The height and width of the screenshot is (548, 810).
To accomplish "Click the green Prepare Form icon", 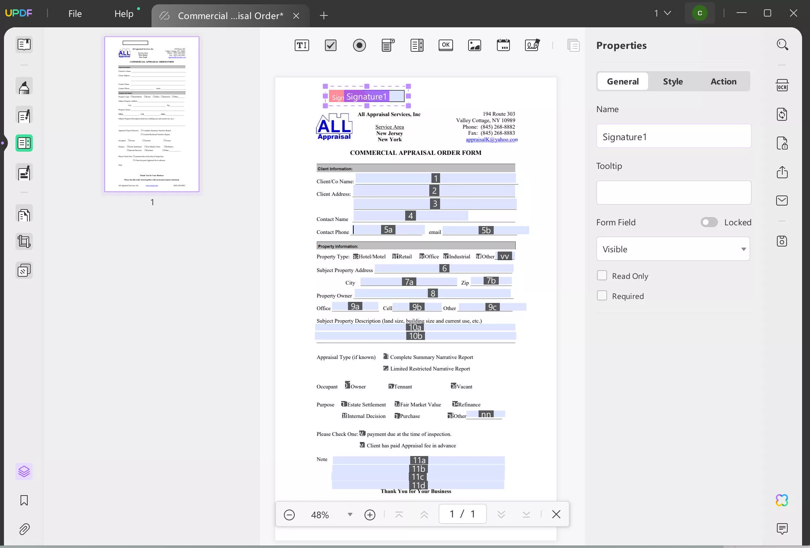I will pos(24,143).
